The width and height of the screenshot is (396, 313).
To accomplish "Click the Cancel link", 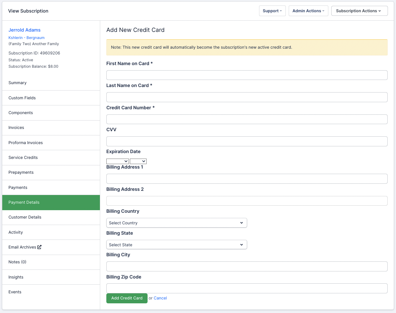I will coord(160,298).
